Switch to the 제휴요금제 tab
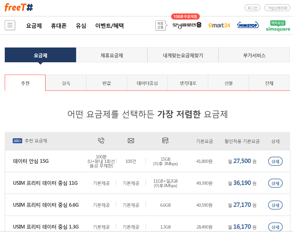 click(112, 55)
